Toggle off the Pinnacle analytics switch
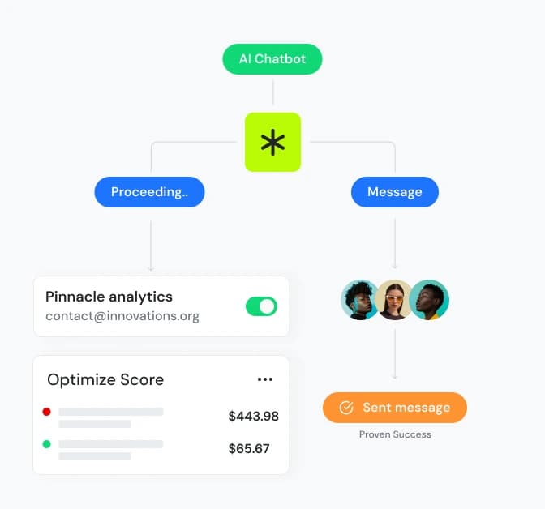545x509 pixels. click(x=261, y=306)
